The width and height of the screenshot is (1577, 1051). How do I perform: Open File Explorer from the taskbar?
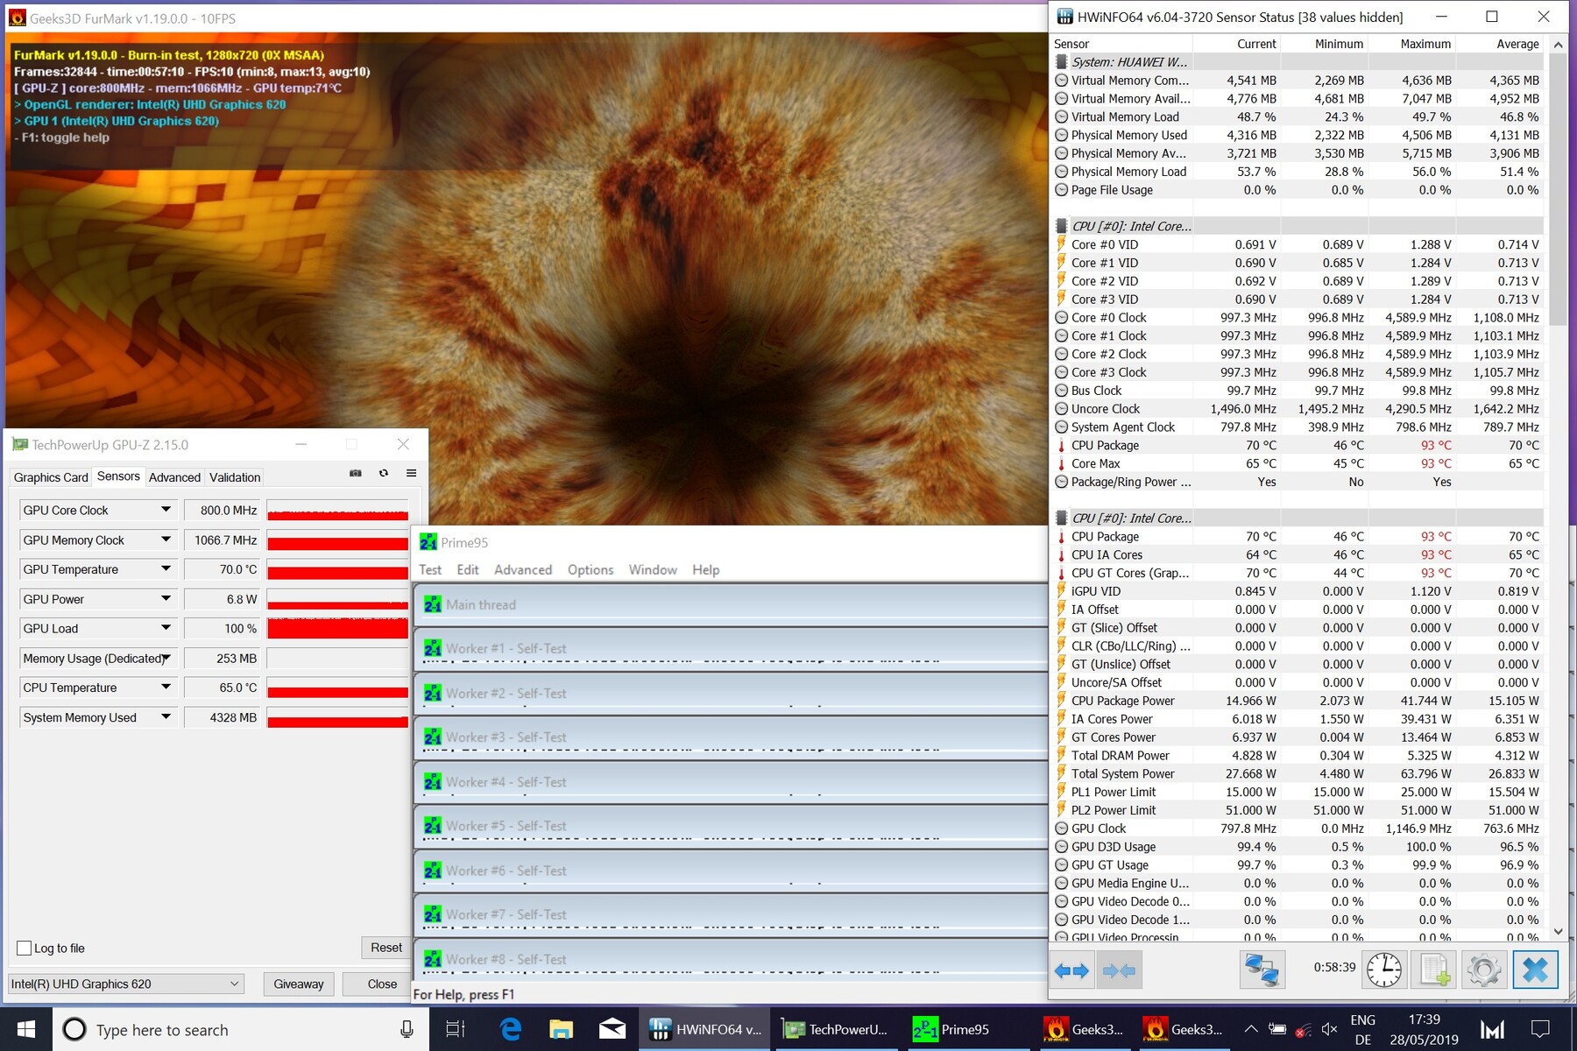point(561,1029)
